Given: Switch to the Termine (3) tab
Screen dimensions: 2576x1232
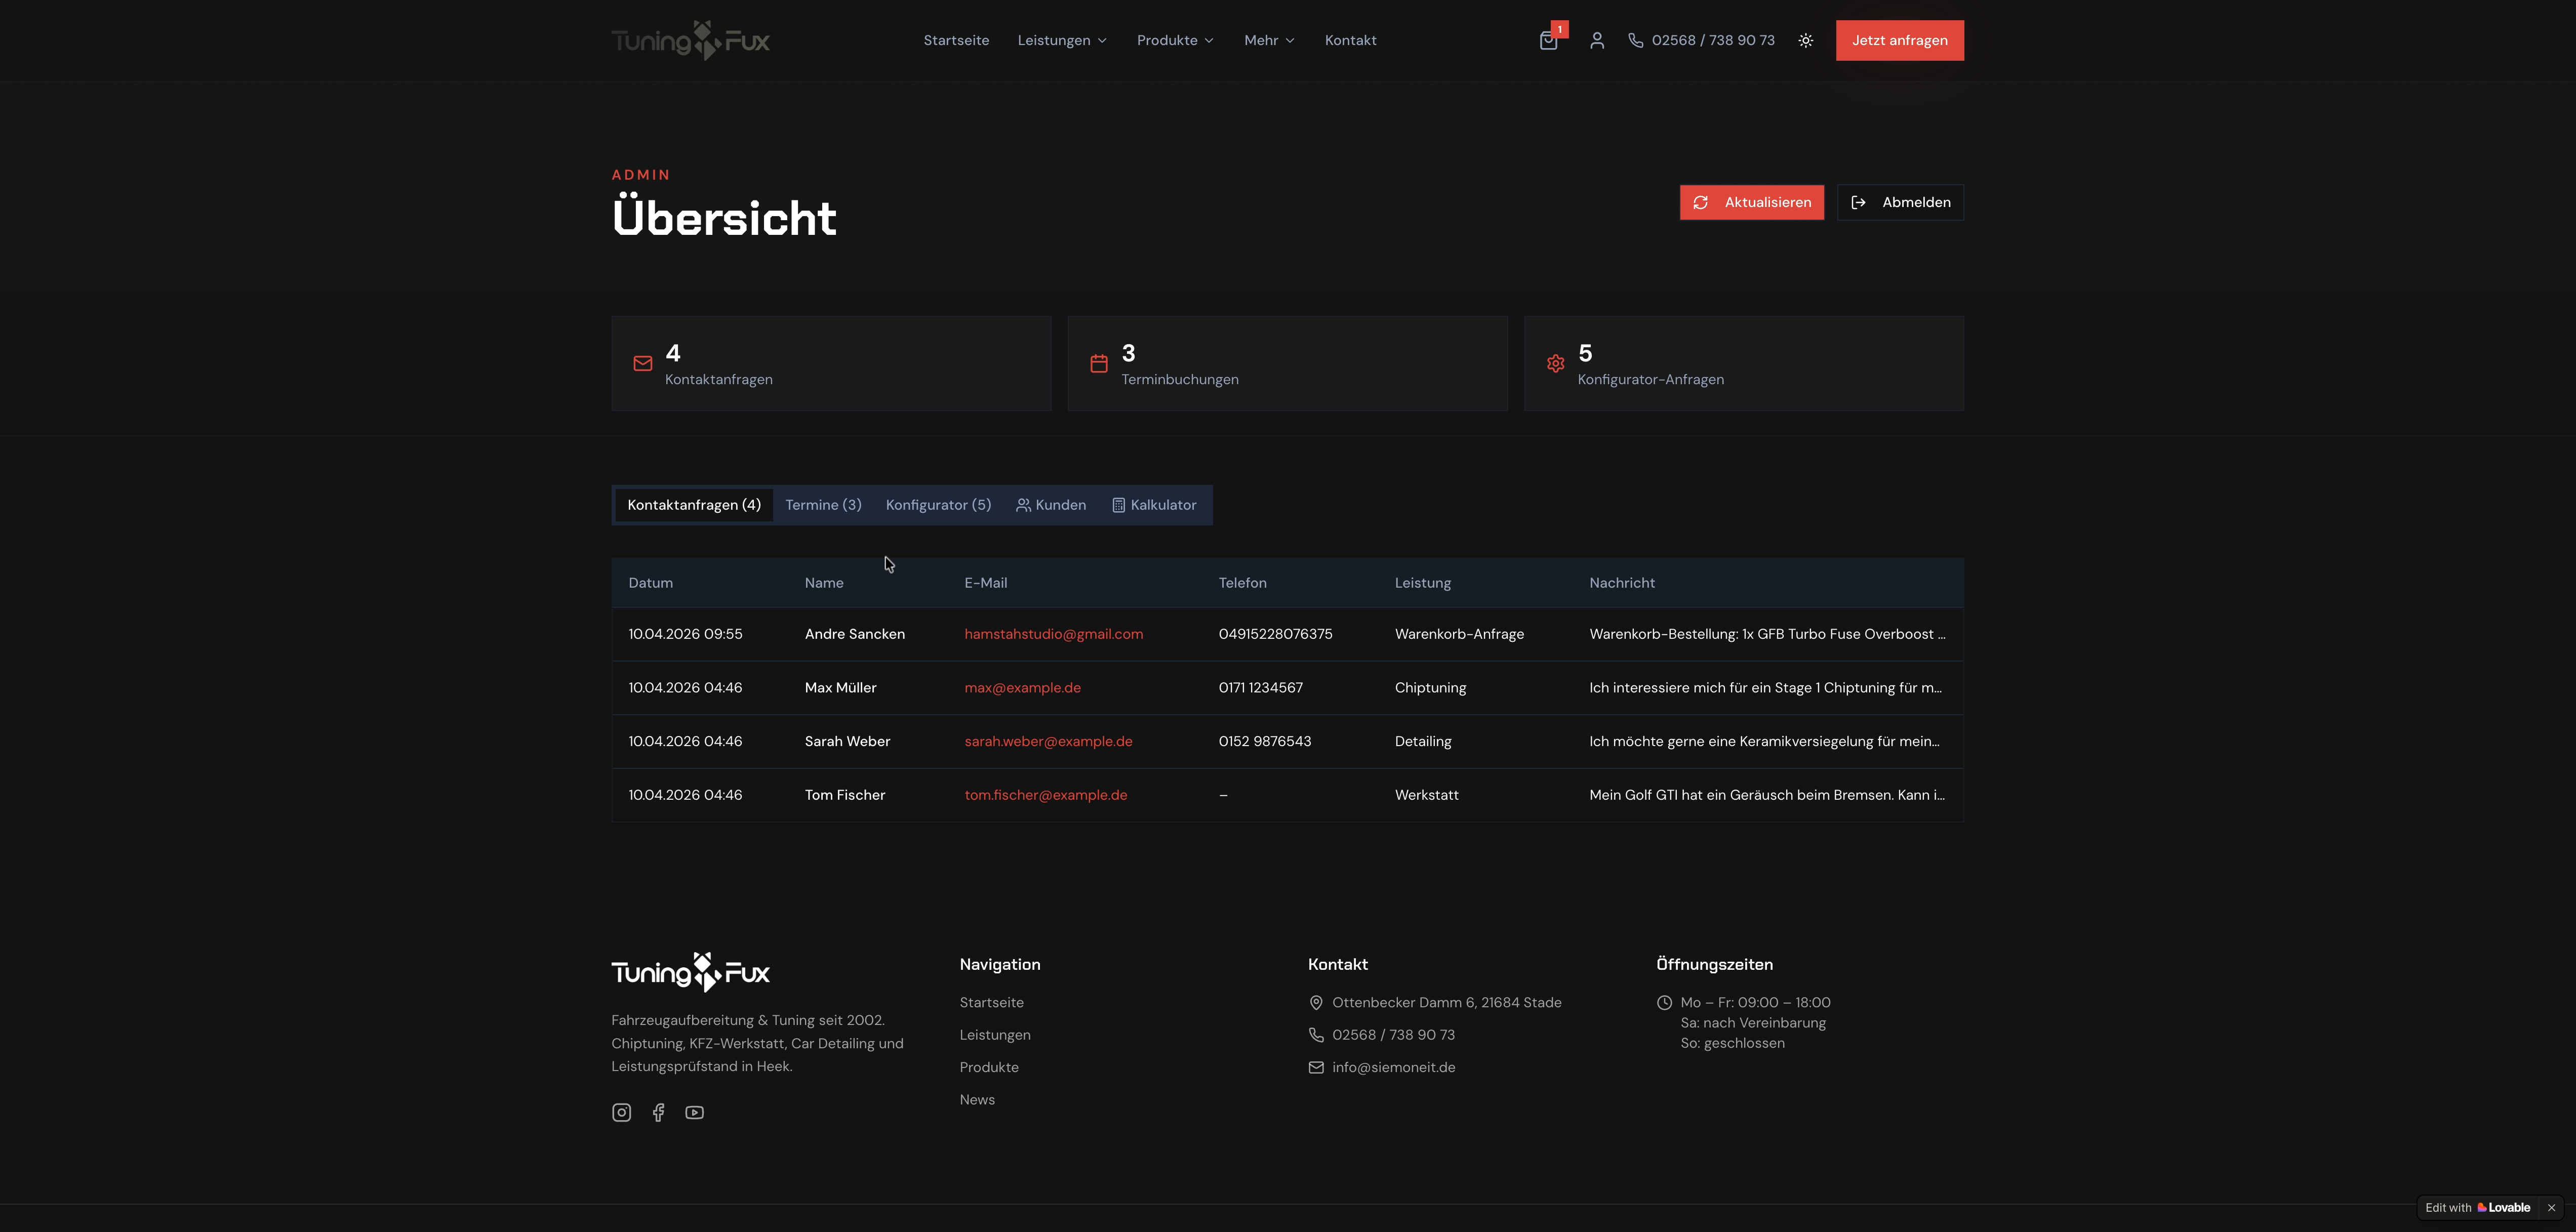Looking at the screenshot, I should (x=823, y=505).
